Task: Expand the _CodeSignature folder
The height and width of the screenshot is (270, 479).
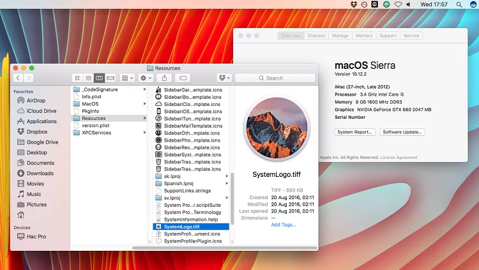Action: click(x=145, y=89)
